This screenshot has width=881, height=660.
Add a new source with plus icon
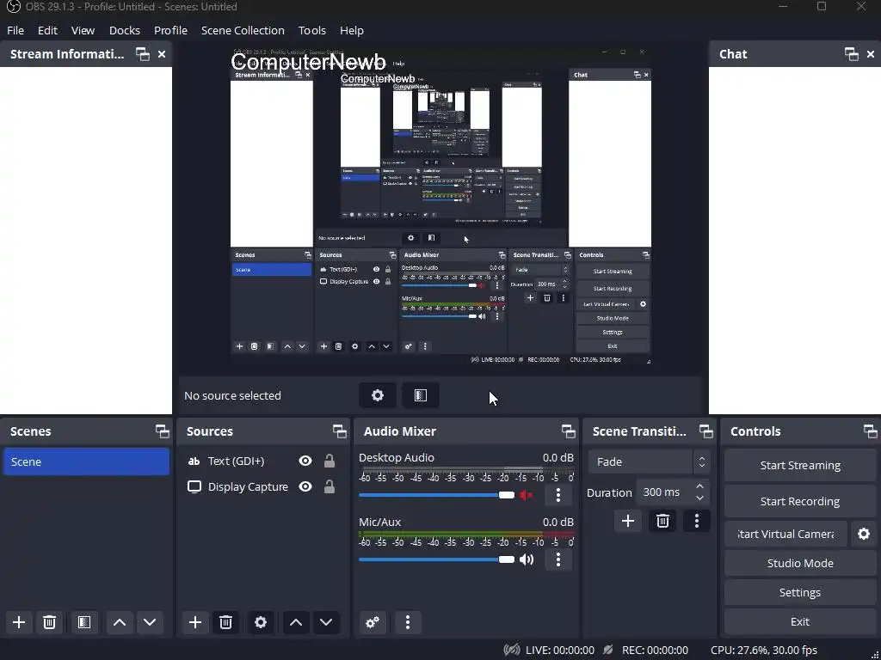tap(195, 622)
